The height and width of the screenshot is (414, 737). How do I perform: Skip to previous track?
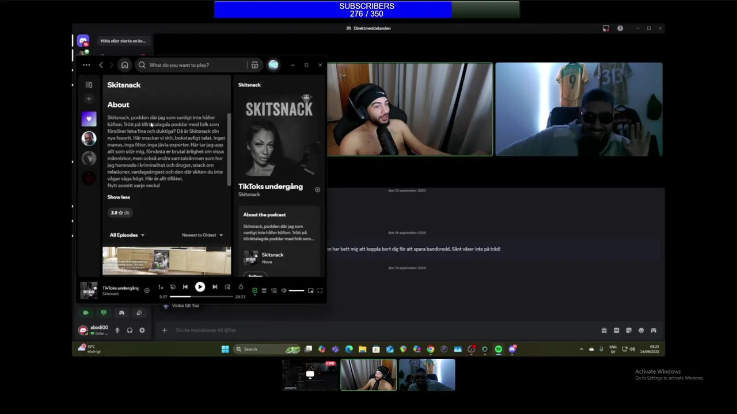(185, 287)
